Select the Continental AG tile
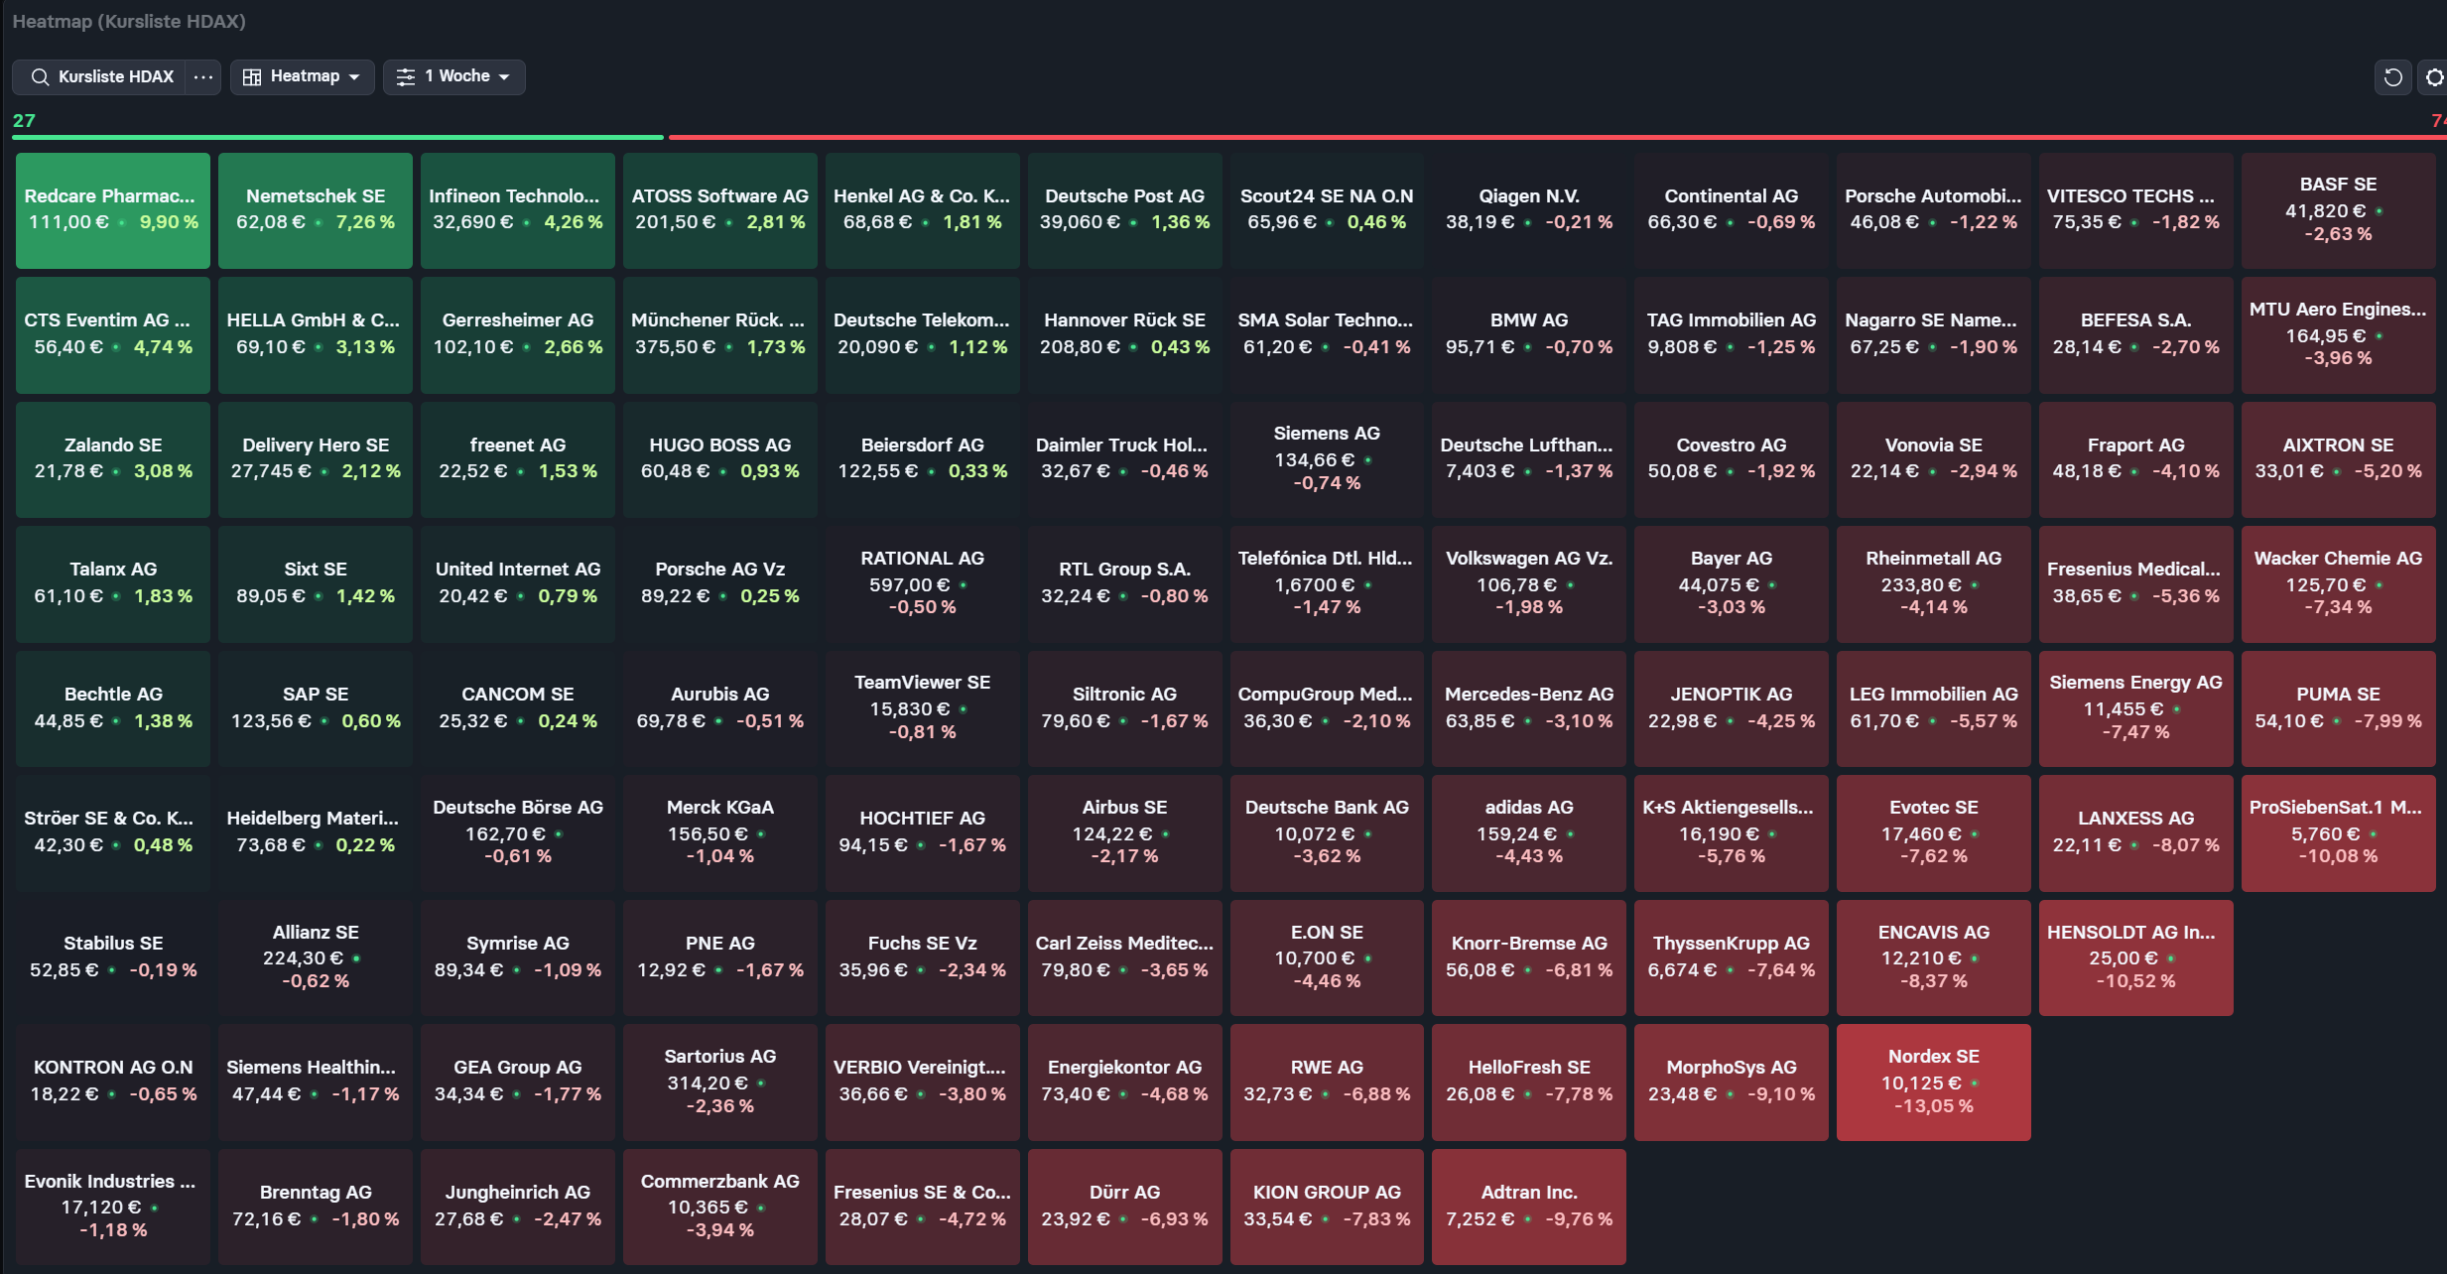This screenshot has height=1274, width=2447. click(x=1732, y=210)
